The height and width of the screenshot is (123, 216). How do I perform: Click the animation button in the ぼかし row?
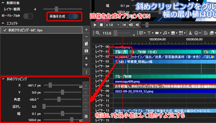tap(86, 107)
